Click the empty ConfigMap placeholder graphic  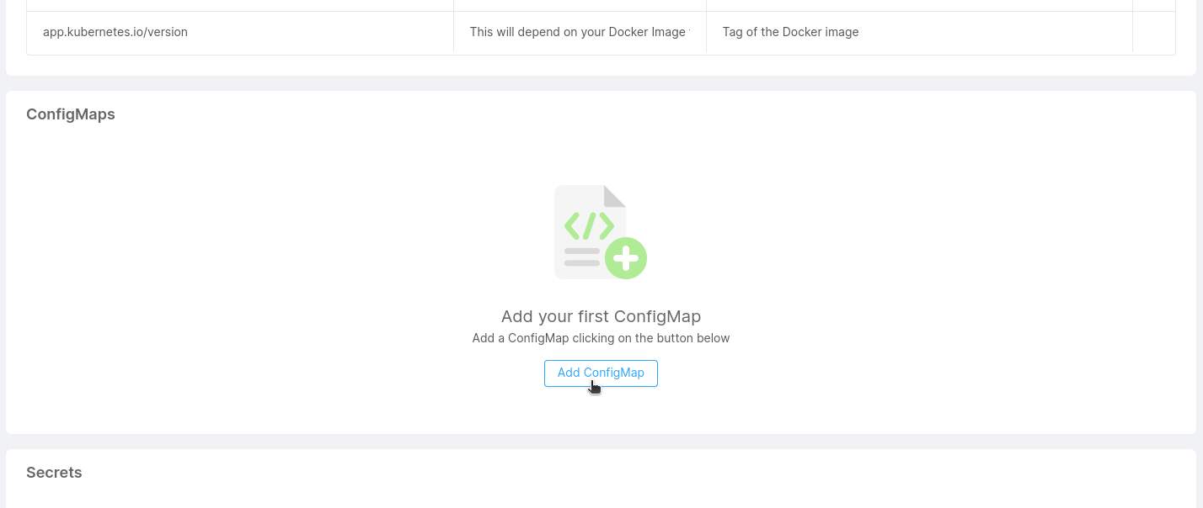(x=600, y=231)
